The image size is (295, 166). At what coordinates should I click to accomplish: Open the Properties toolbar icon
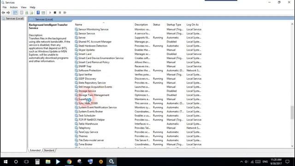(x=22, y=12)
